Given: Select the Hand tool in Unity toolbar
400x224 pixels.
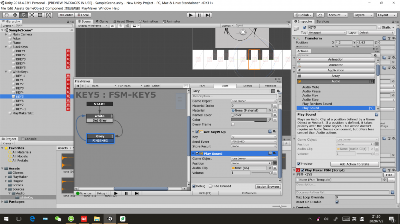Looking at the screenshot, I should point(6,15).
